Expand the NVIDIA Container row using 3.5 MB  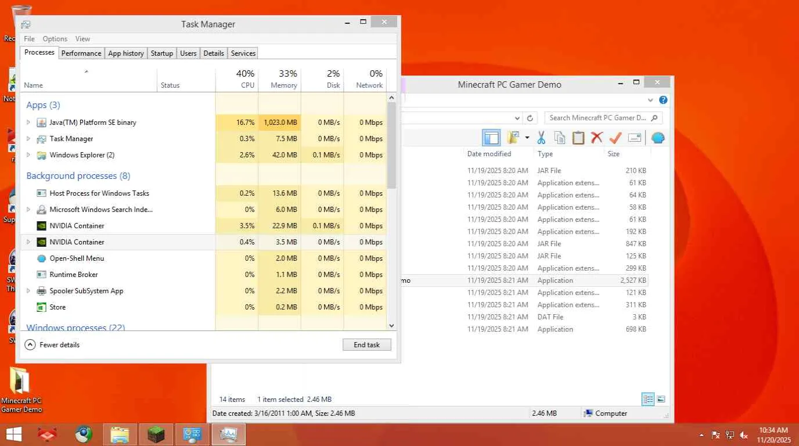(x=28, y=242)
